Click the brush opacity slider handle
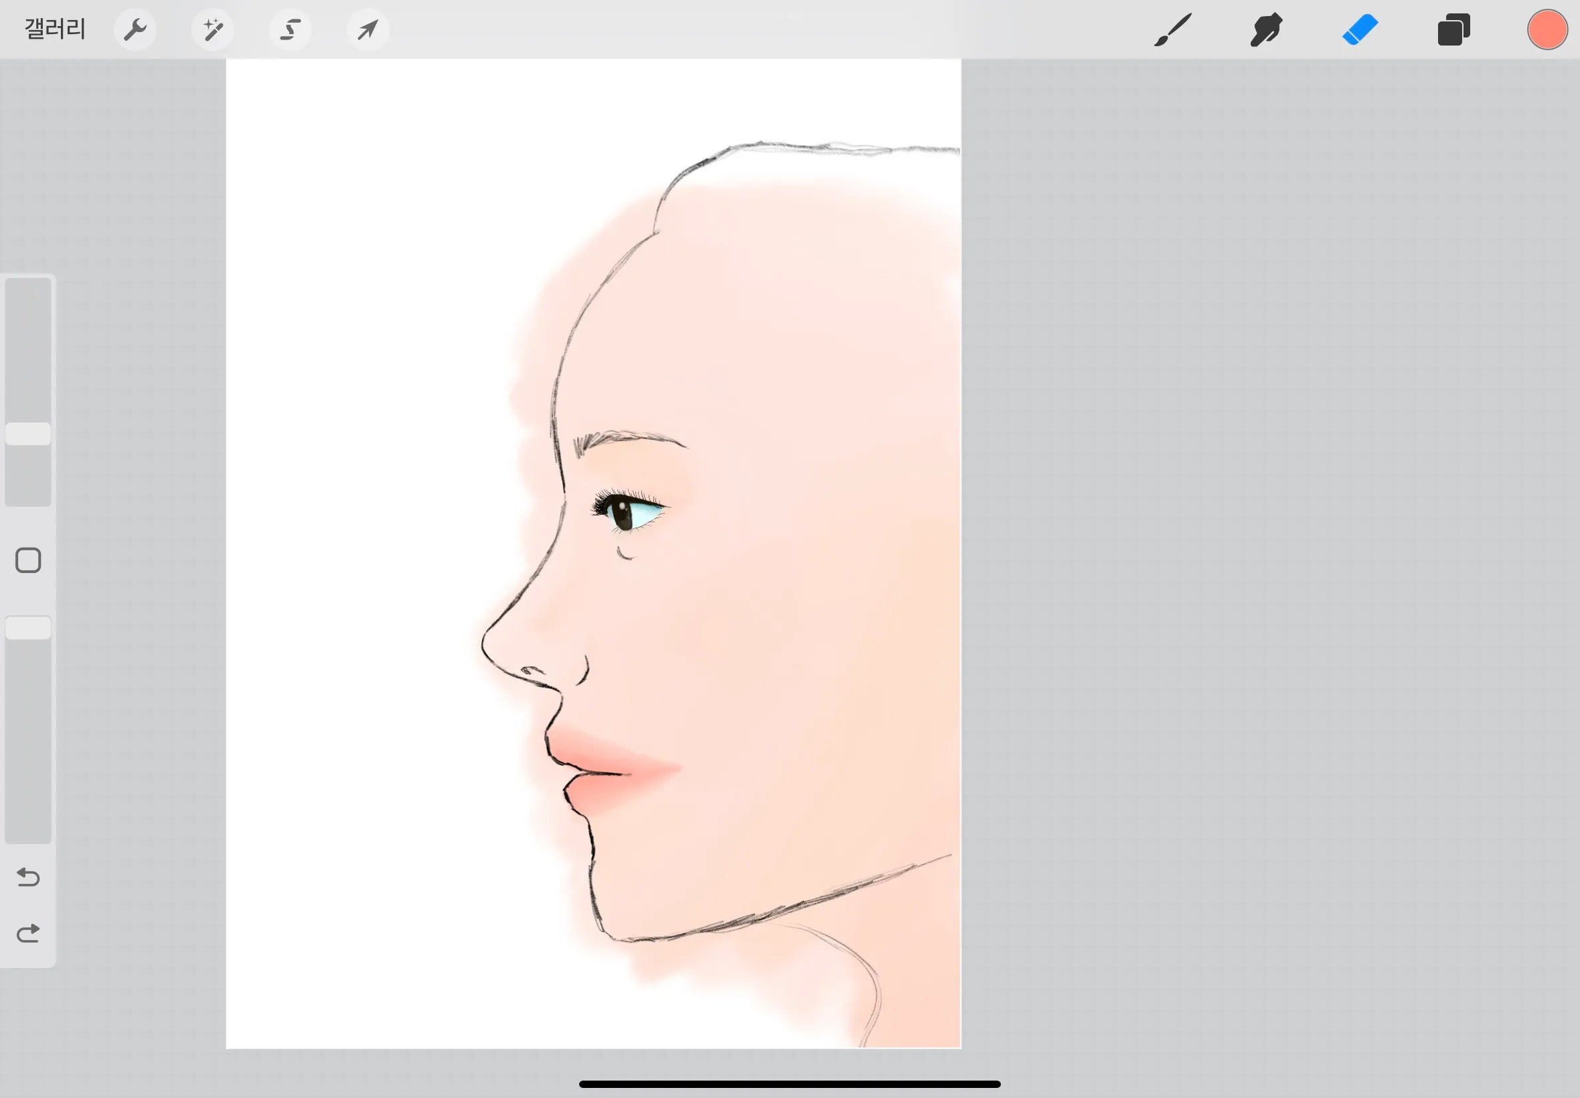 pos(28,628)
